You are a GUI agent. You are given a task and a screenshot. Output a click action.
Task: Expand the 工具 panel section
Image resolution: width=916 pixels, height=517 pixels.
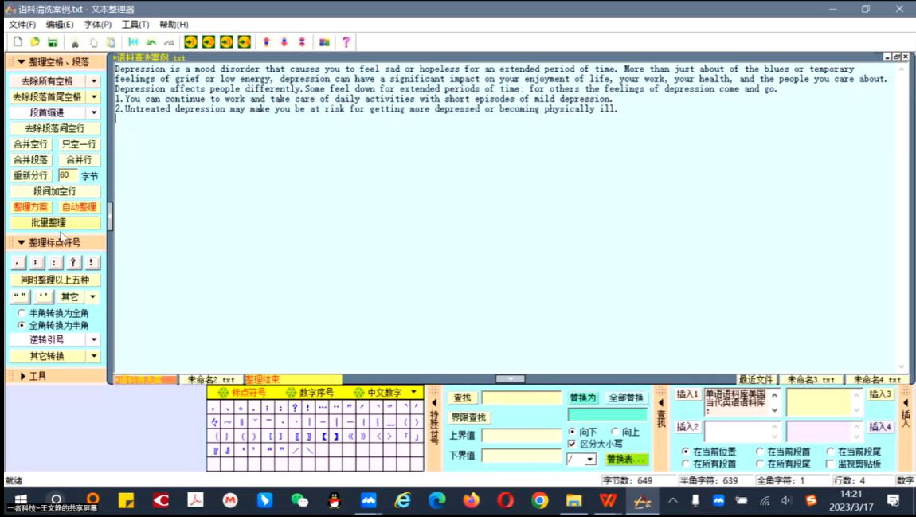[x=23, y=376]
